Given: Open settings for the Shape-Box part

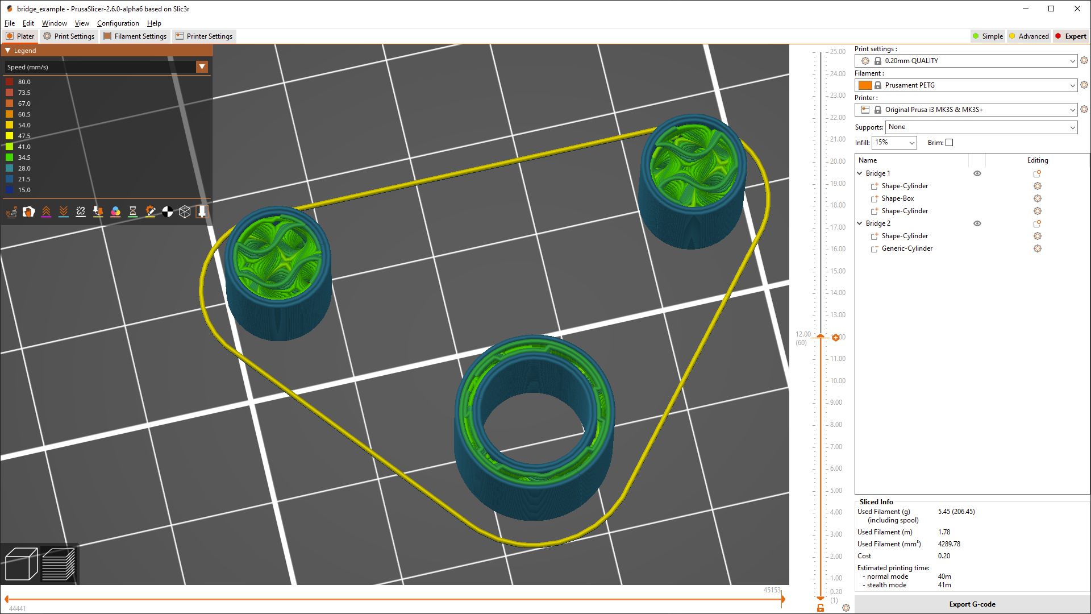Looking at the screenshot, I should coord(1038,198).
